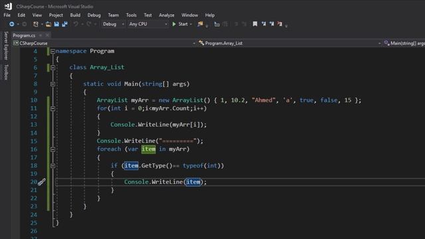Click the screwdriver quick actions icon on line 20
The image size is (425, 239).
(x=41, y=182)
